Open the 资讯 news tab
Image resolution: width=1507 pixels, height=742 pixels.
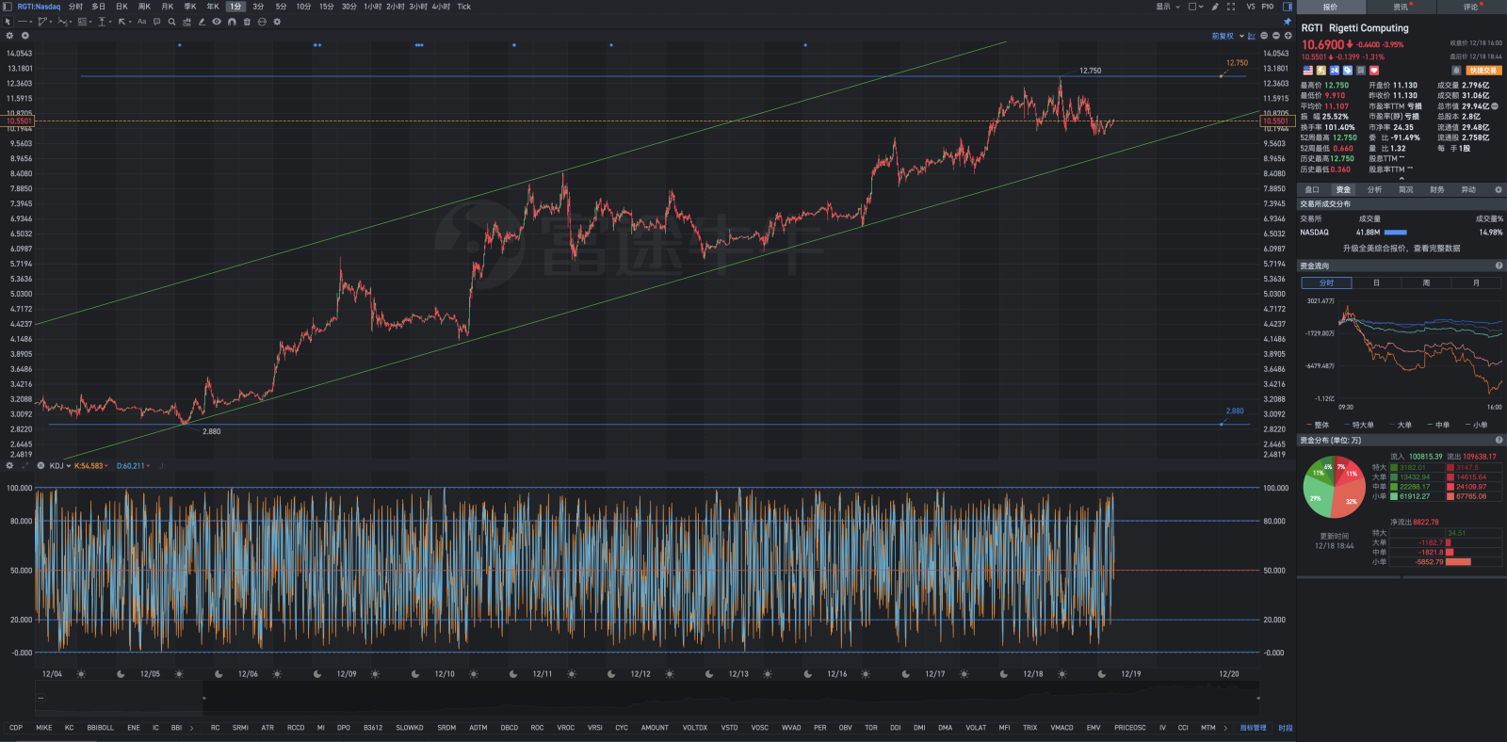pos(1401,7)
